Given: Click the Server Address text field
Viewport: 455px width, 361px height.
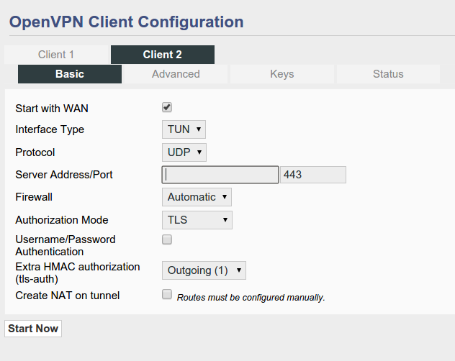Looking at the screenshot, I should click(220, 175).
